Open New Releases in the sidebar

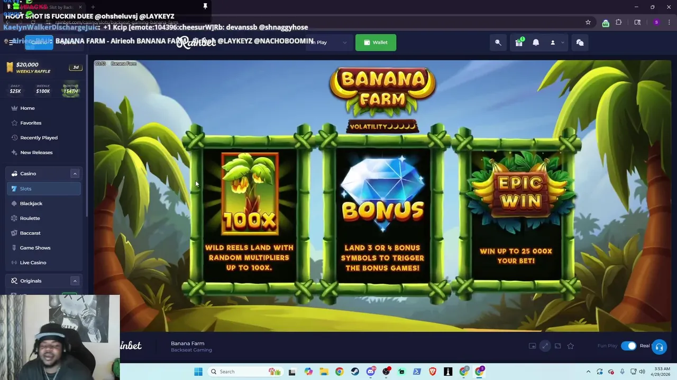43,153
